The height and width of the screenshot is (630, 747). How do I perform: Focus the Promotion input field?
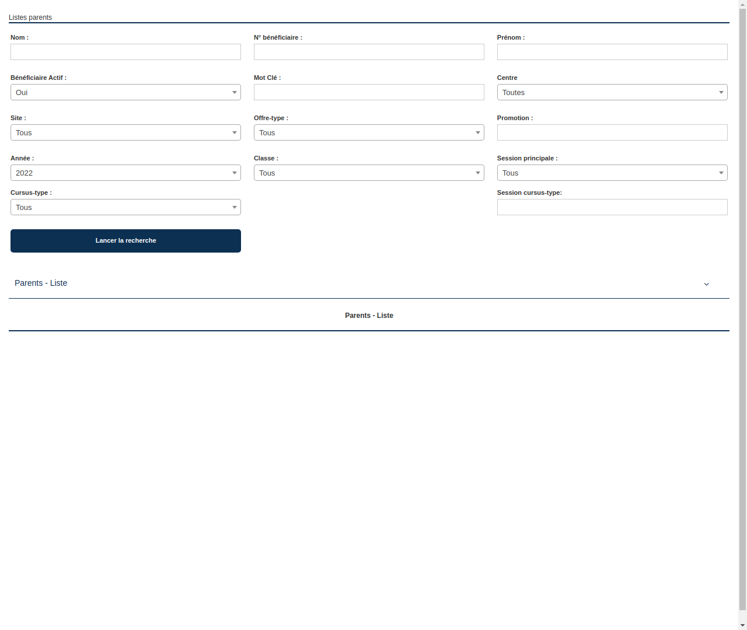click(612, 132)
